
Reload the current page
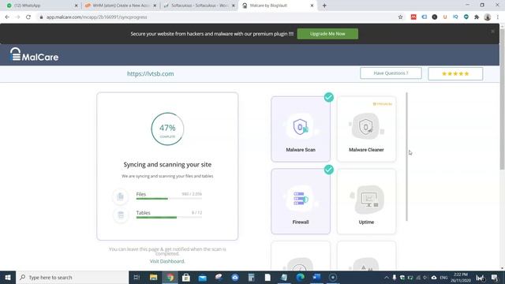pyautogui.click(x=28, y=17)
